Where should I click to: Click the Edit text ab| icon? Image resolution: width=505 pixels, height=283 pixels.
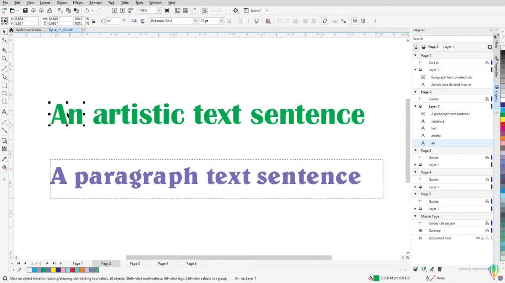335,21
